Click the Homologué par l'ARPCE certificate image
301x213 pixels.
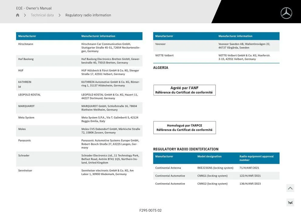pyautogui.click(x=184, y=127)
